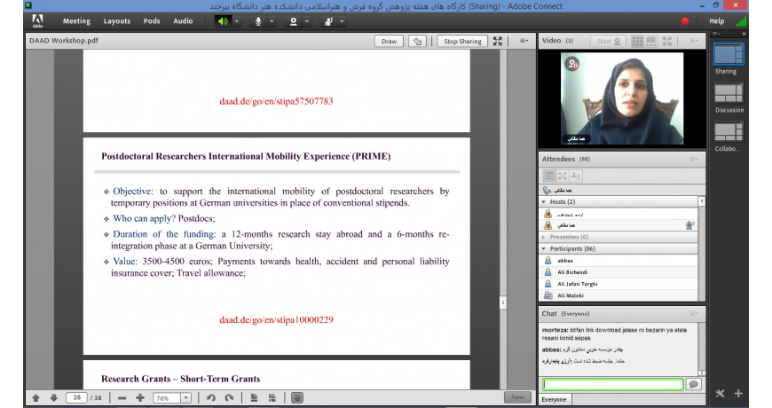This screenshot has width=772, height=408.
Task: Select participant Ali Maleki
Action: tap(618, 295)
